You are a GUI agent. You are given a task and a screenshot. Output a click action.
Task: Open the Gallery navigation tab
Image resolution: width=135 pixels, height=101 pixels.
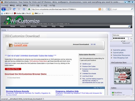[x=23, y=26]
